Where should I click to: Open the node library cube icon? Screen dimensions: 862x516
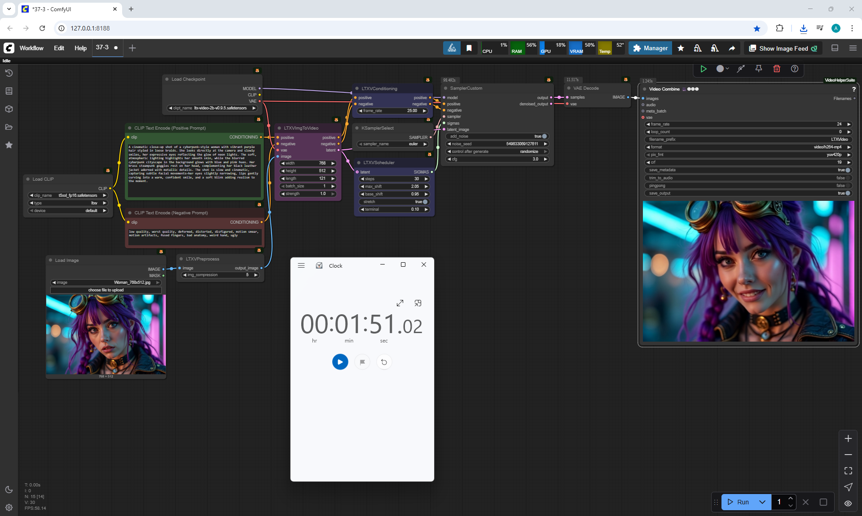pyautogui.click(x=9, y=109)
